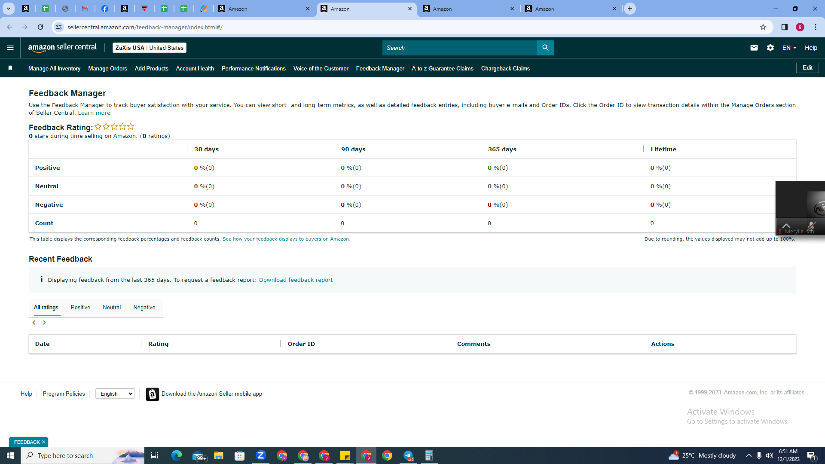
Task: Go to Add Products
Action: [151, 68]
